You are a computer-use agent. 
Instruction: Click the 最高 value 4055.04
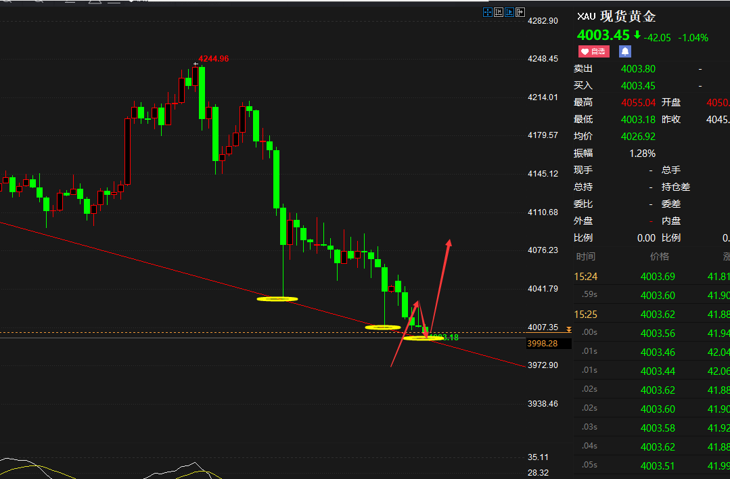[638, 102]
